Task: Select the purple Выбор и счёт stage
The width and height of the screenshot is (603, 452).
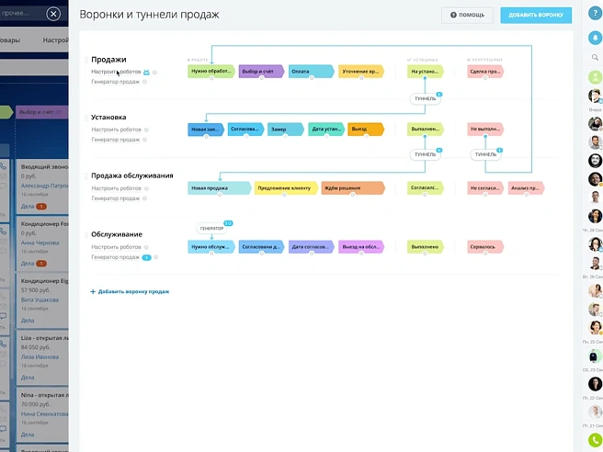Action: 261,71
